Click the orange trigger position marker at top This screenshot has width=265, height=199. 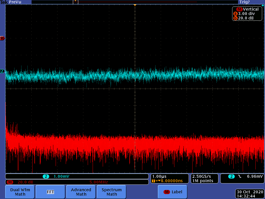[135, 5]
